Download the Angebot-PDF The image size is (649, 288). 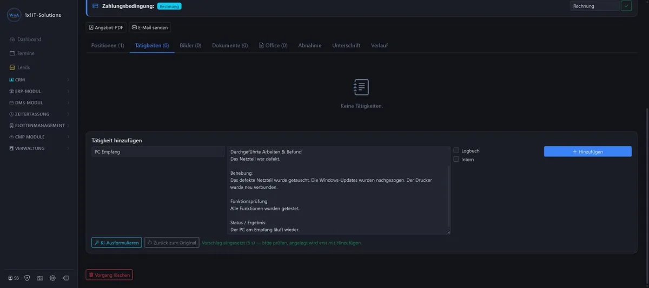106,28
